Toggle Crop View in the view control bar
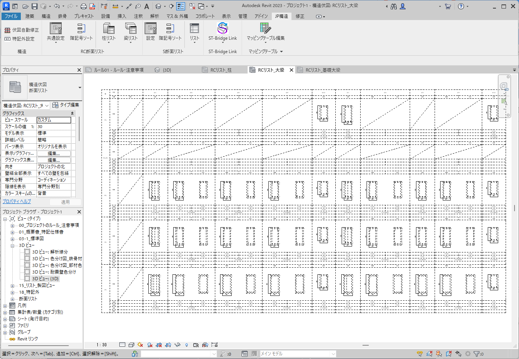Screen dimensions: 519x359 point(159,345)
